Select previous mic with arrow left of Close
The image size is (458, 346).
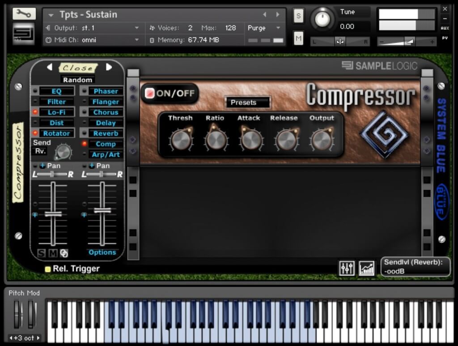pyautogui.click(x=50, y=67)
